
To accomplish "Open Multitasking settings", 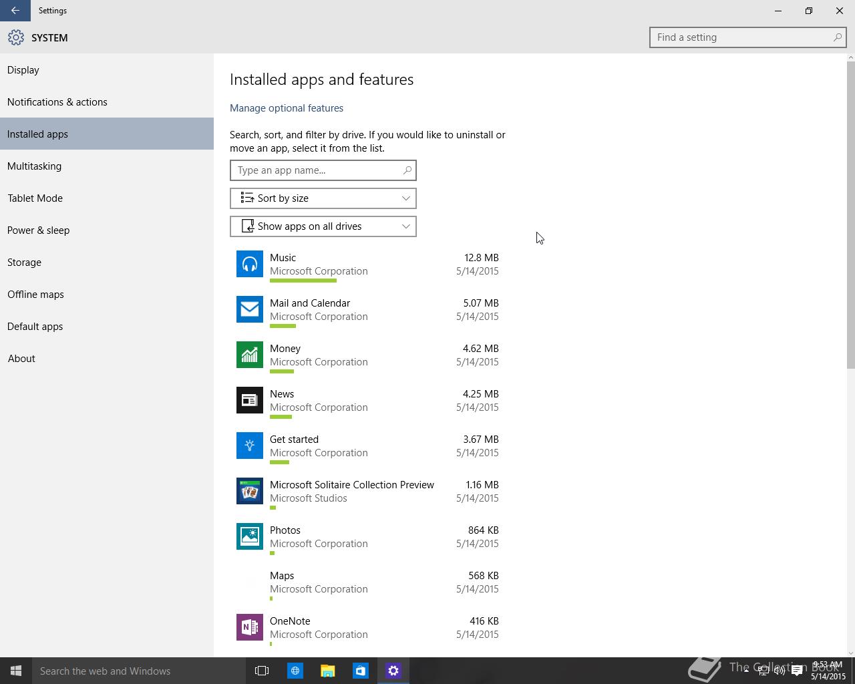I will pyautogui.click(x=107, y=166).
